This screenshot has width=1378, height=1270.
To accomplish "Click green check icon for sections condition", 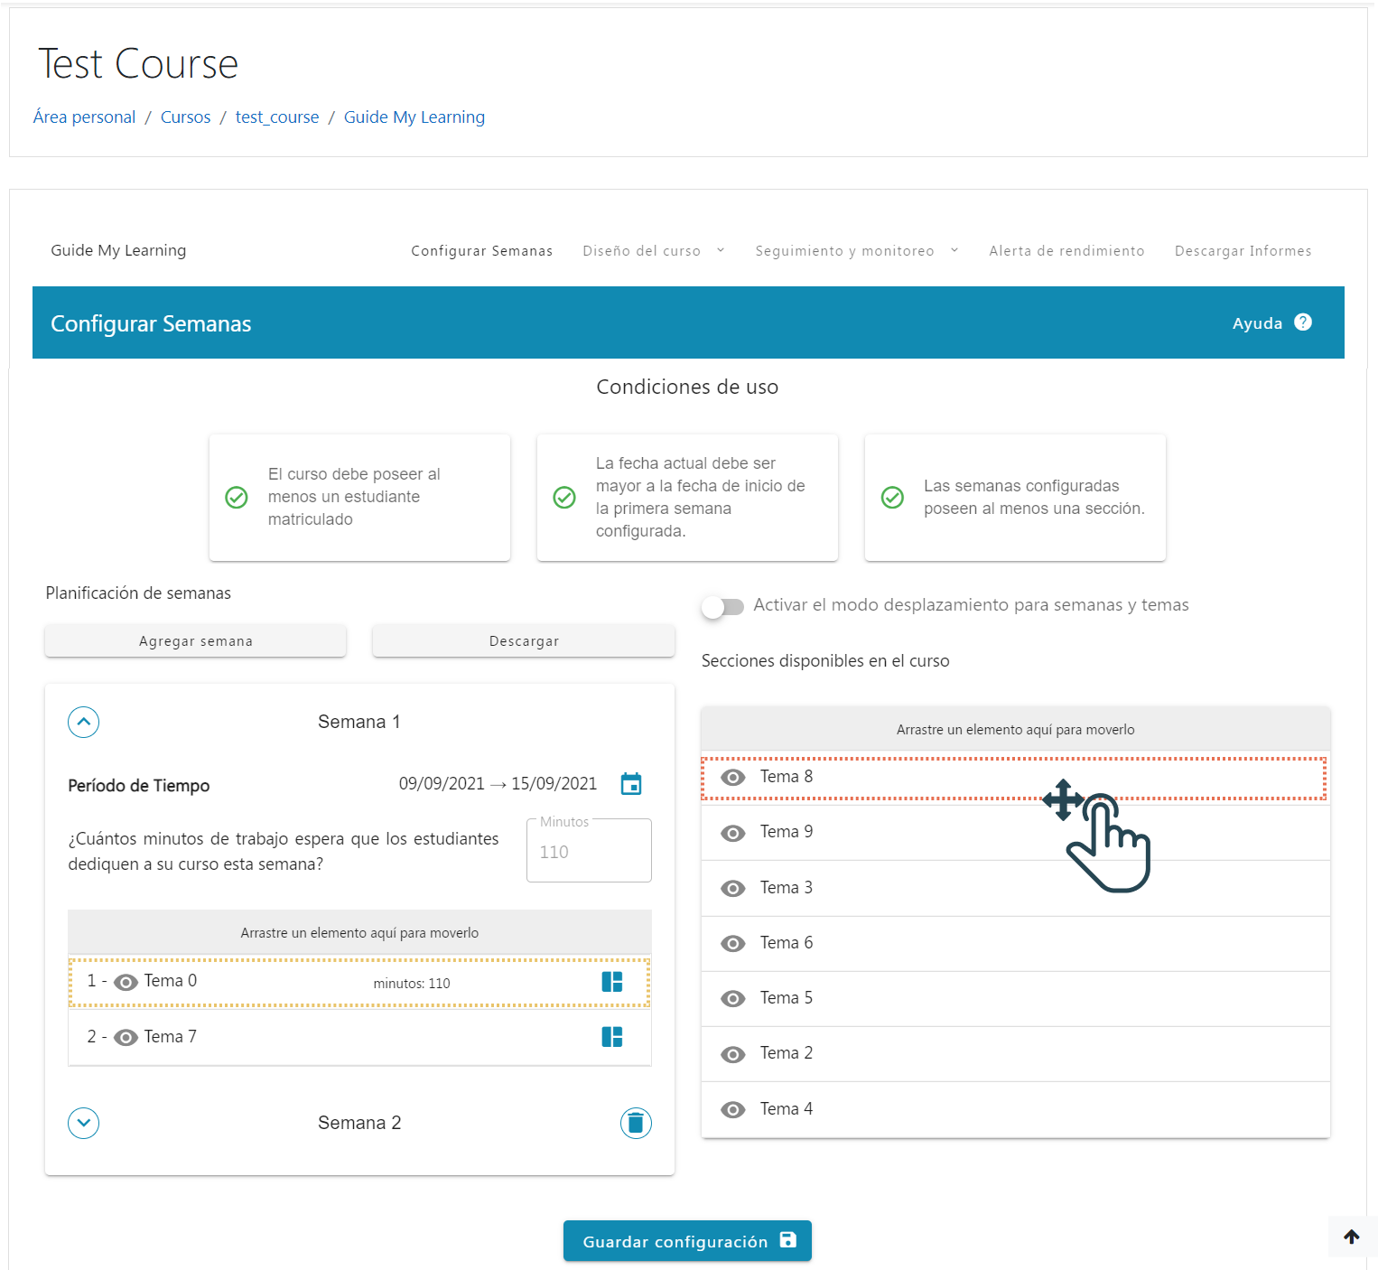I will (x=892, y=497).
